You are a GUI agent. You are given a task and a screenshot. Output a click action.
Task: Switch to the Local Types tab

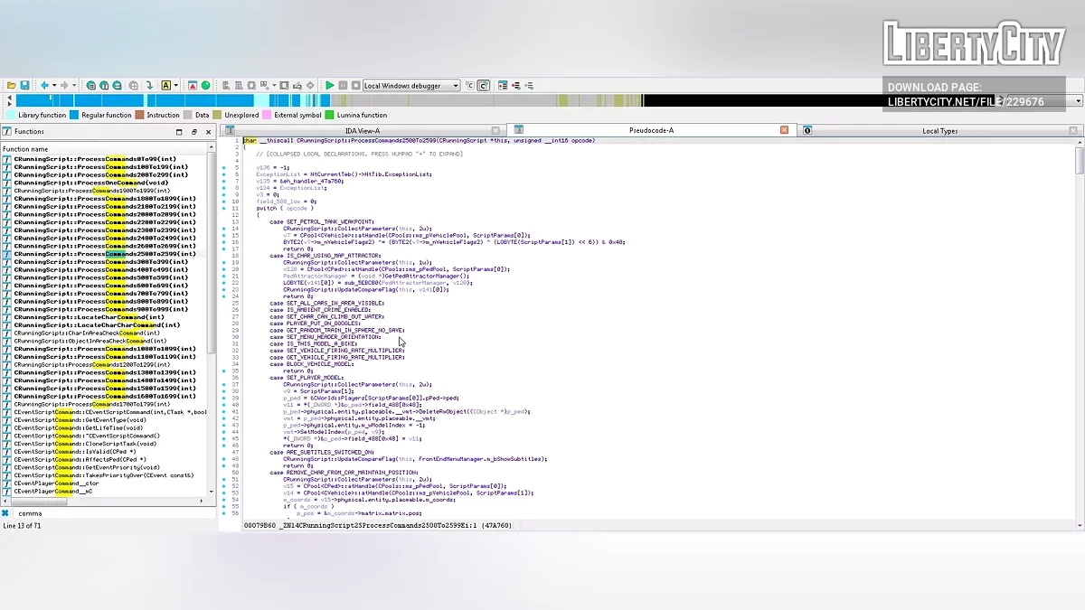(939, 131)
